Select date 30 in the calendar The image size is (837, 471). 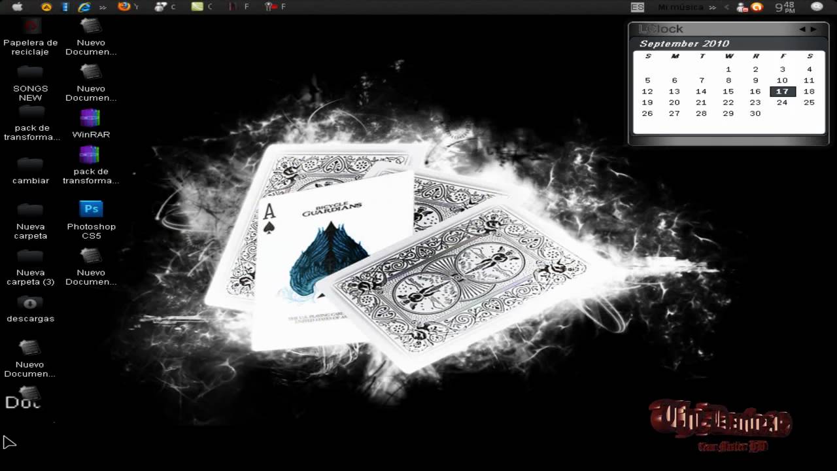755,114
